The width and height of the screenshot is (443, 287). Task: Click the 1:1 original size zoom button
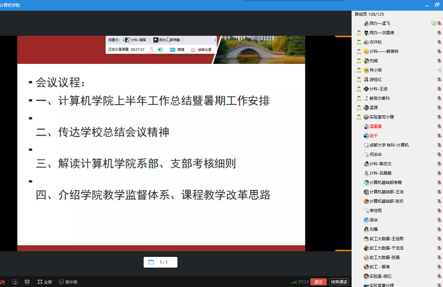tap(160, 262)
